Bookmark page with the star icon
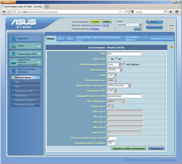Screen dimensions: 182x164 tap(120, 12)
